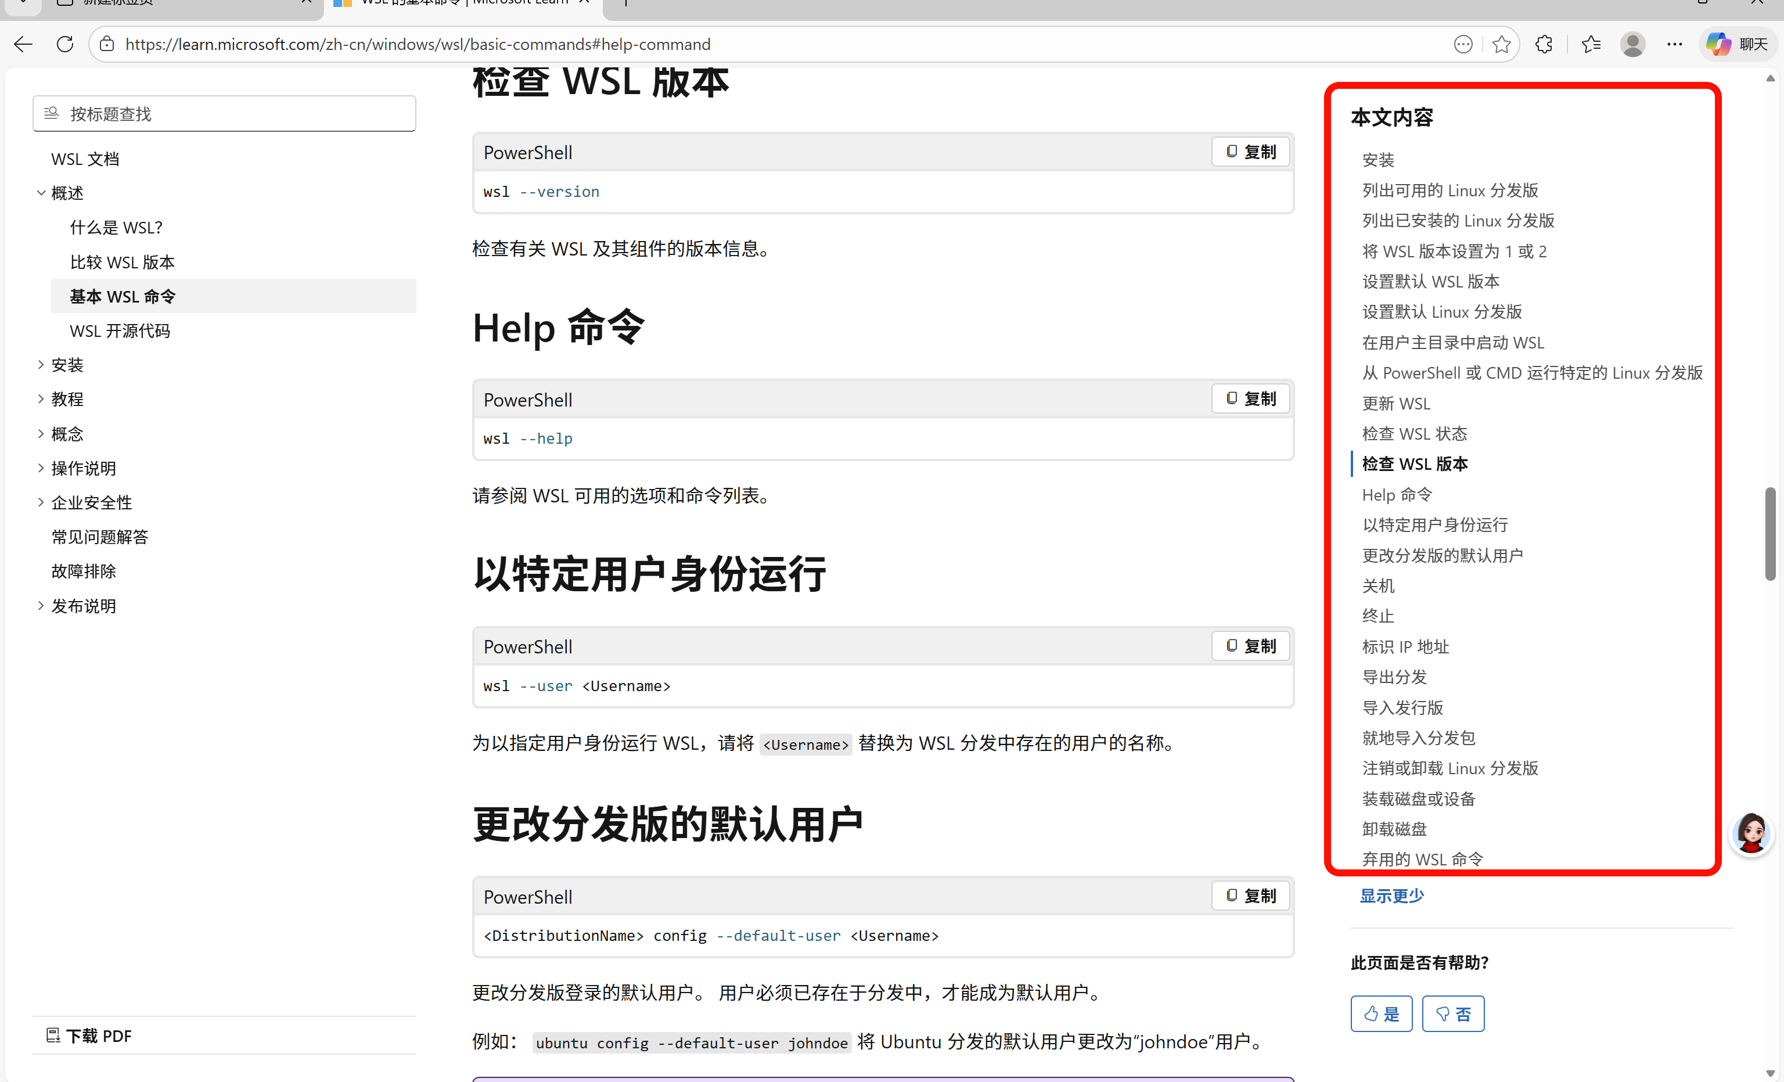Refresh the current page

click(x=65, y=44)
